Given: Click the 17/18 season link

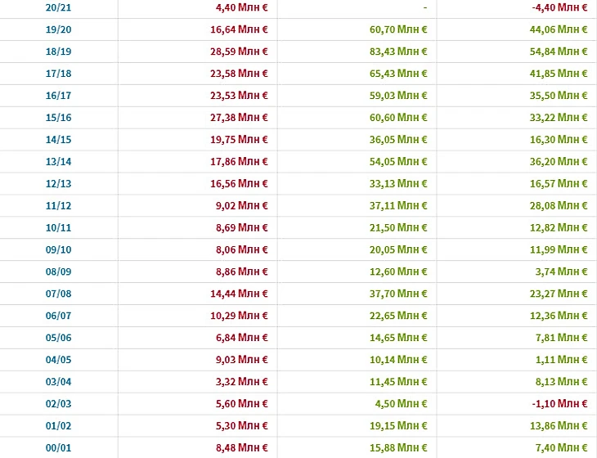Looking at the screenshot, I should (57, 74).
